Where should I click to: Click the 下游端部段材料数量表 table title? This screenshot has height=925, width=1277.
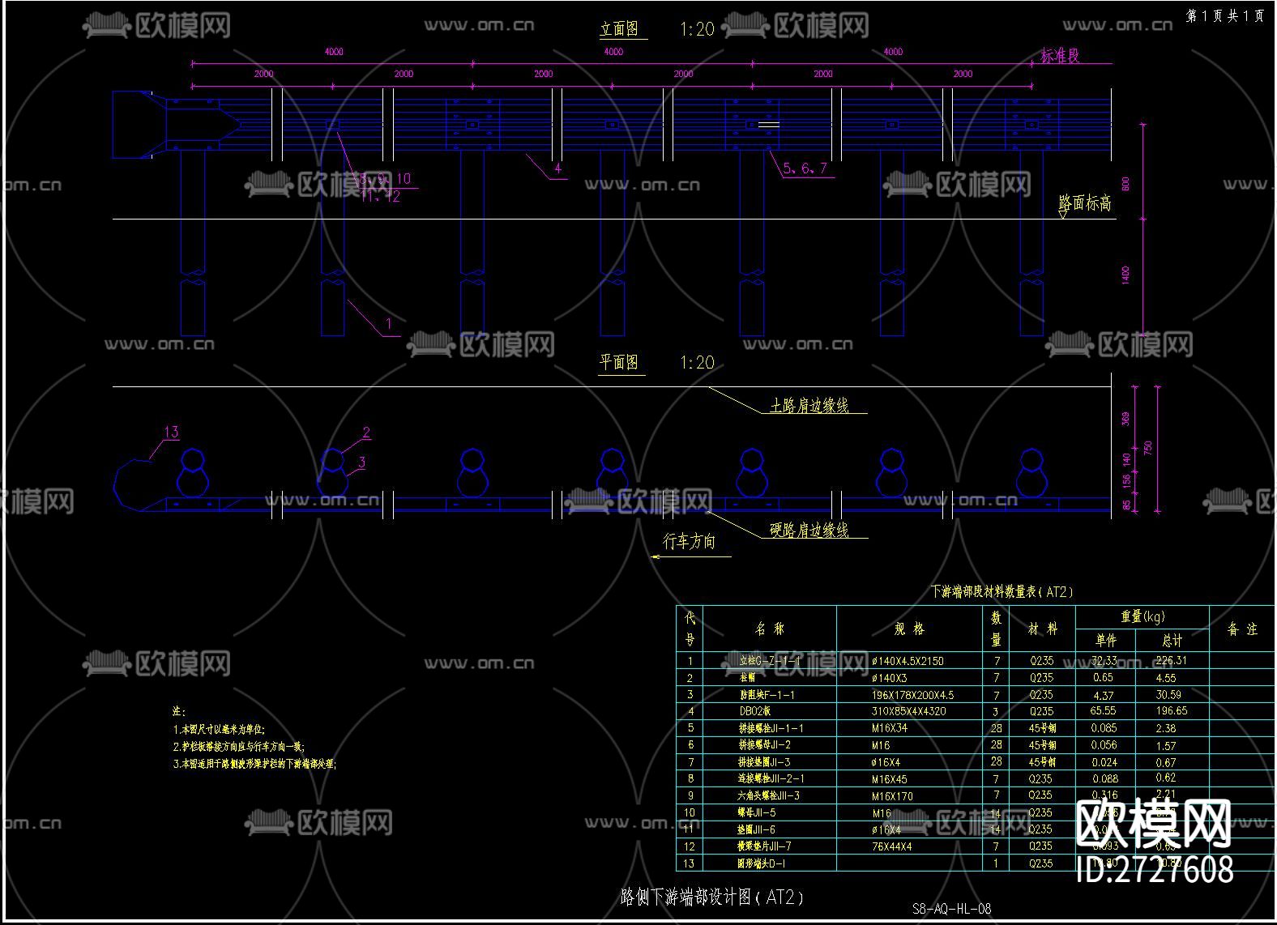click(x=1002, y=592)
